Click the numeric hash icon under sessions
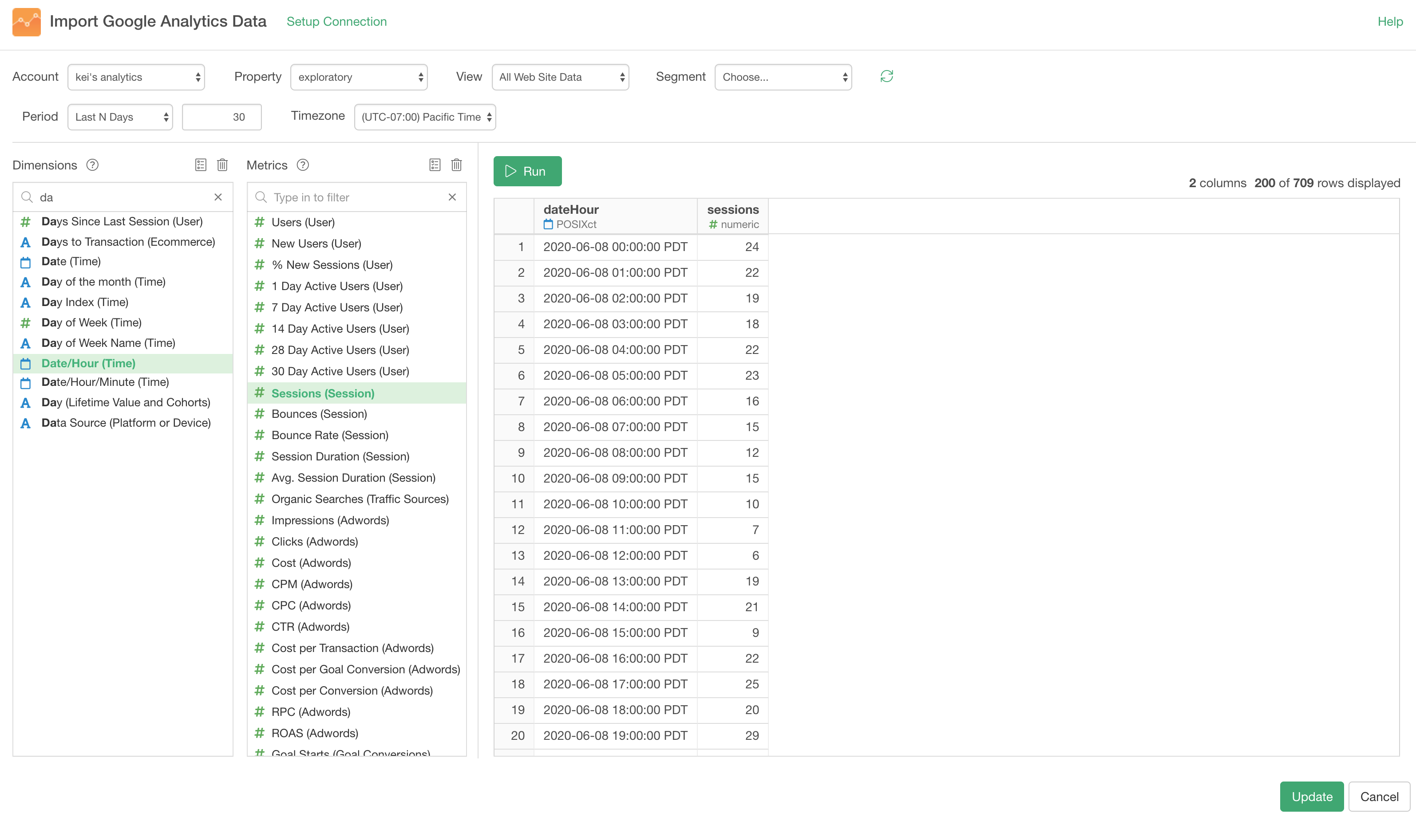Viewport: 1416px width, 817px height. click(713, 224)
